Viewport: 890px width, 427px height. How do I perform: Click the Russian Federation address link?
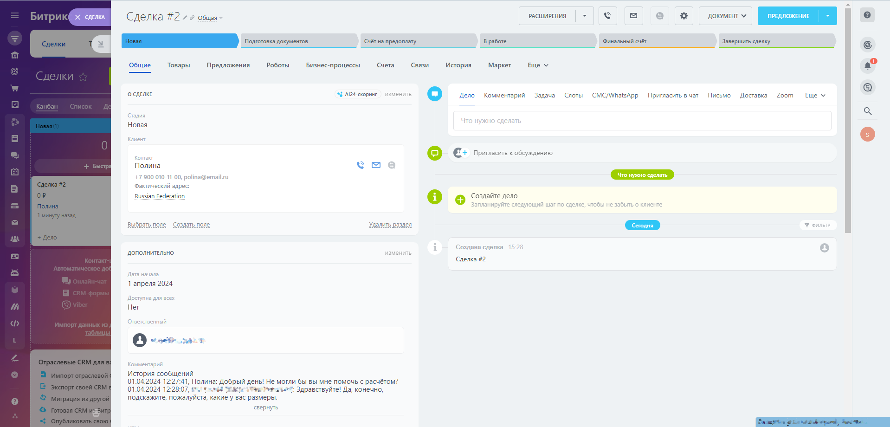tap(160, 196)
